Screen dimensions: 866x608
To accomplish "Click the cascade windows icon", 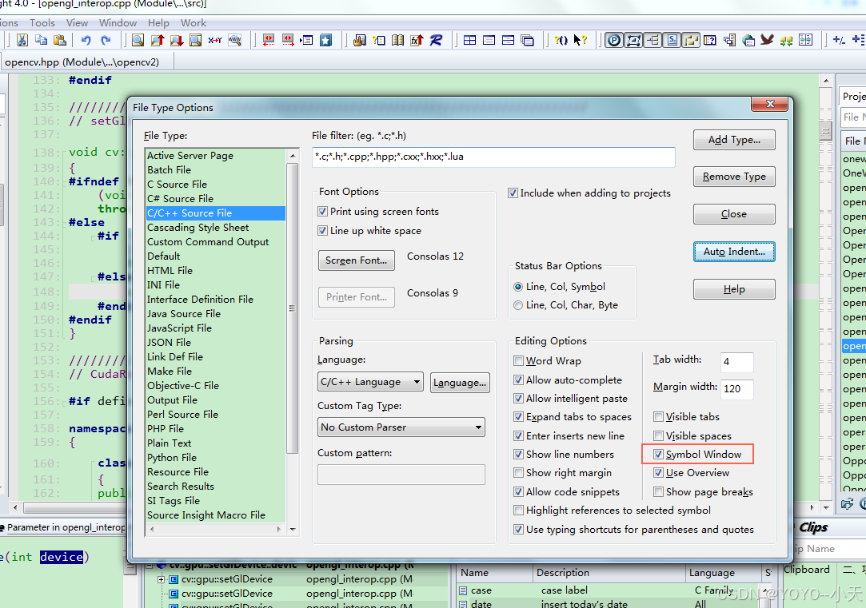I will tap(528, 40).
